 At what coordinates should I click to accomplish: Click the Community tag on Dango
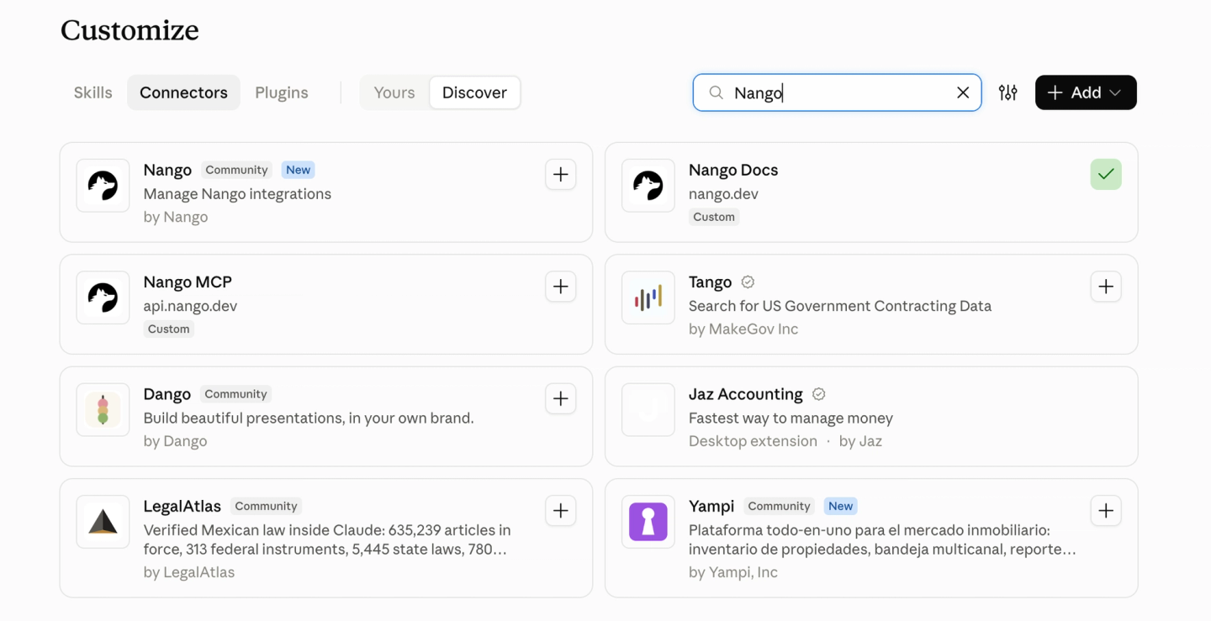point(235,394)
